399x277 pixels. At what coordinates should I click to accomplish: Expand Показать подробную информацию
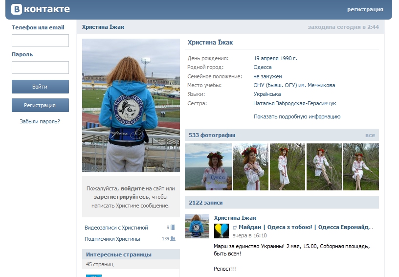(297, 116)
